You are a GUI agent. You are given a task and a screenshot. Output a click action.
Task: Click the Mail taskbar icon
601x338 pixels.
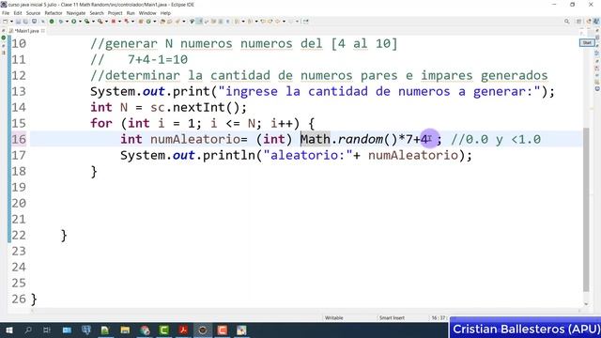pos(67,330)
